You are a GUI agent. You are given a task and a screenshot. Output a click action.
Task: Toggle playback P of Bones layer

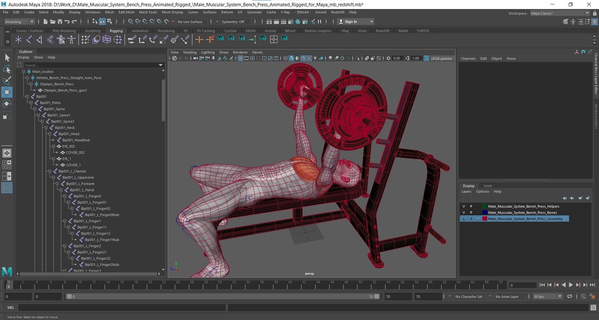tap(471, 213)
